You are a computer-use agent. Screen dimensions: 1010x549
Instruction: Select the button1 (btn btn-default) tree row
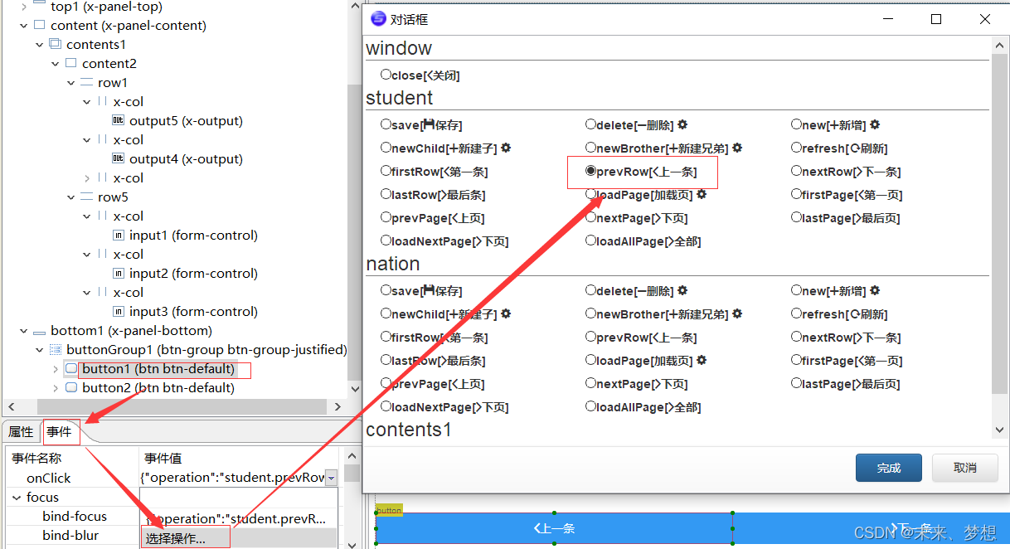click(158, 368)
